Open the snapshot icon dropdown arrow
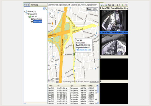 click(115, 5)
